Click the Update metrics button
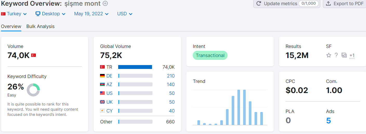This screenshot has height=134, width=366. point(286,4)
